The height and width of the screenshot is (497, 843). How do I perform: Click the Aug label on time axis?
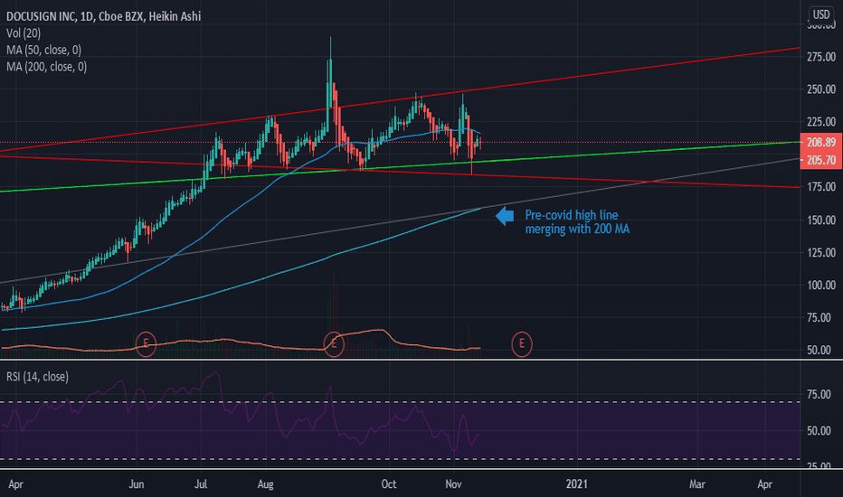pos(265,484)
